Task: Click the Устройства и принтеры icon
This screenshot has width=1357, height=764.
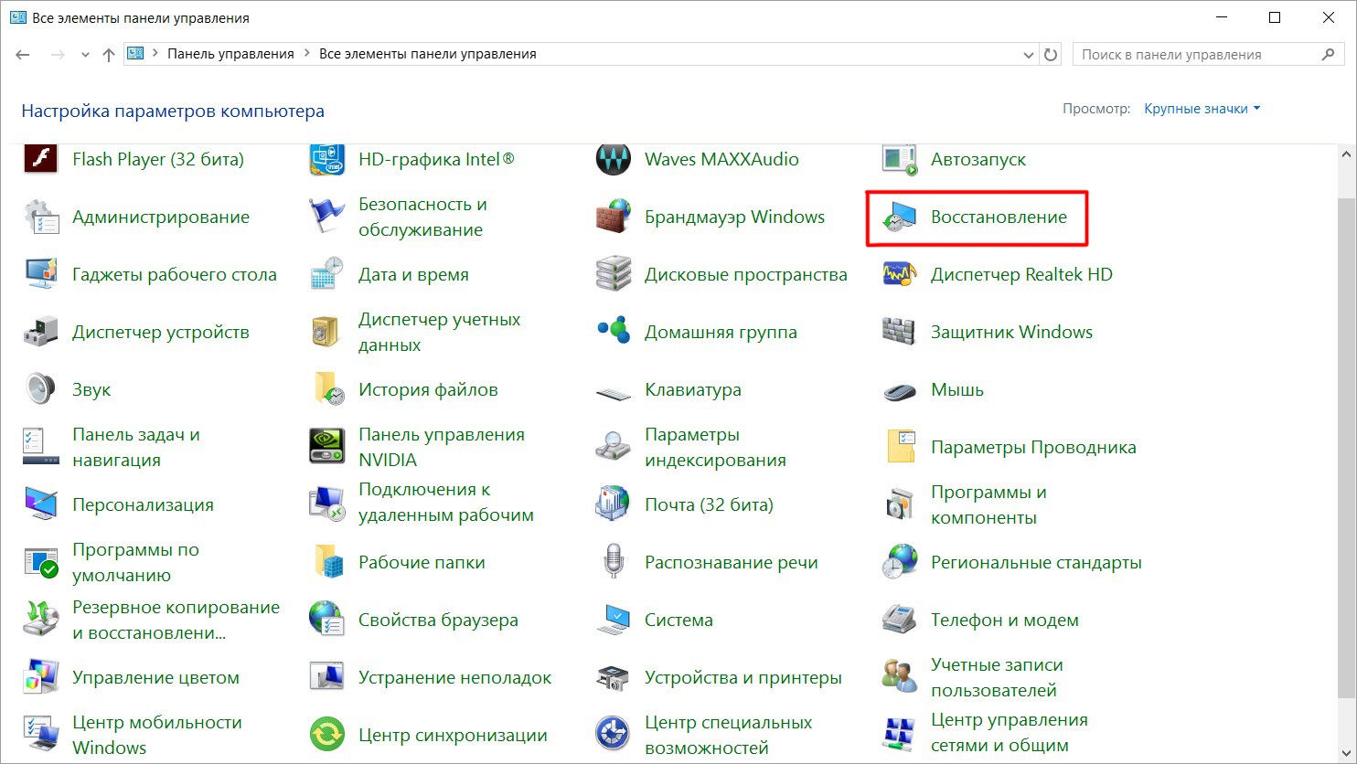Action: tap(613, 678)
